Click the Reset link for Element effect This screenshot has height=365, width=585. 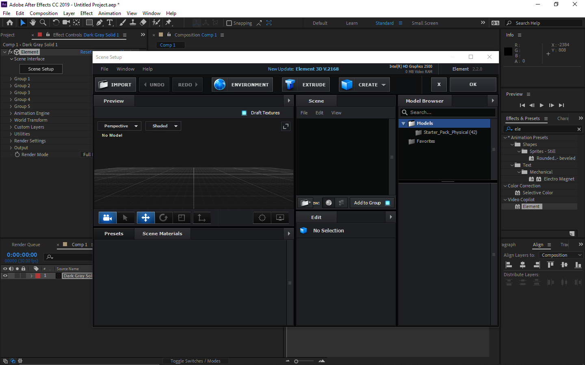pyautogui.click(x=86, y=52)
